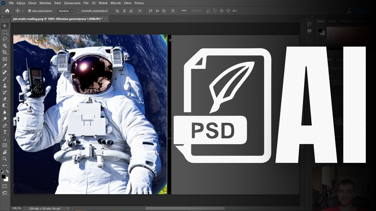Select the Zoom tool

point(5,159)
